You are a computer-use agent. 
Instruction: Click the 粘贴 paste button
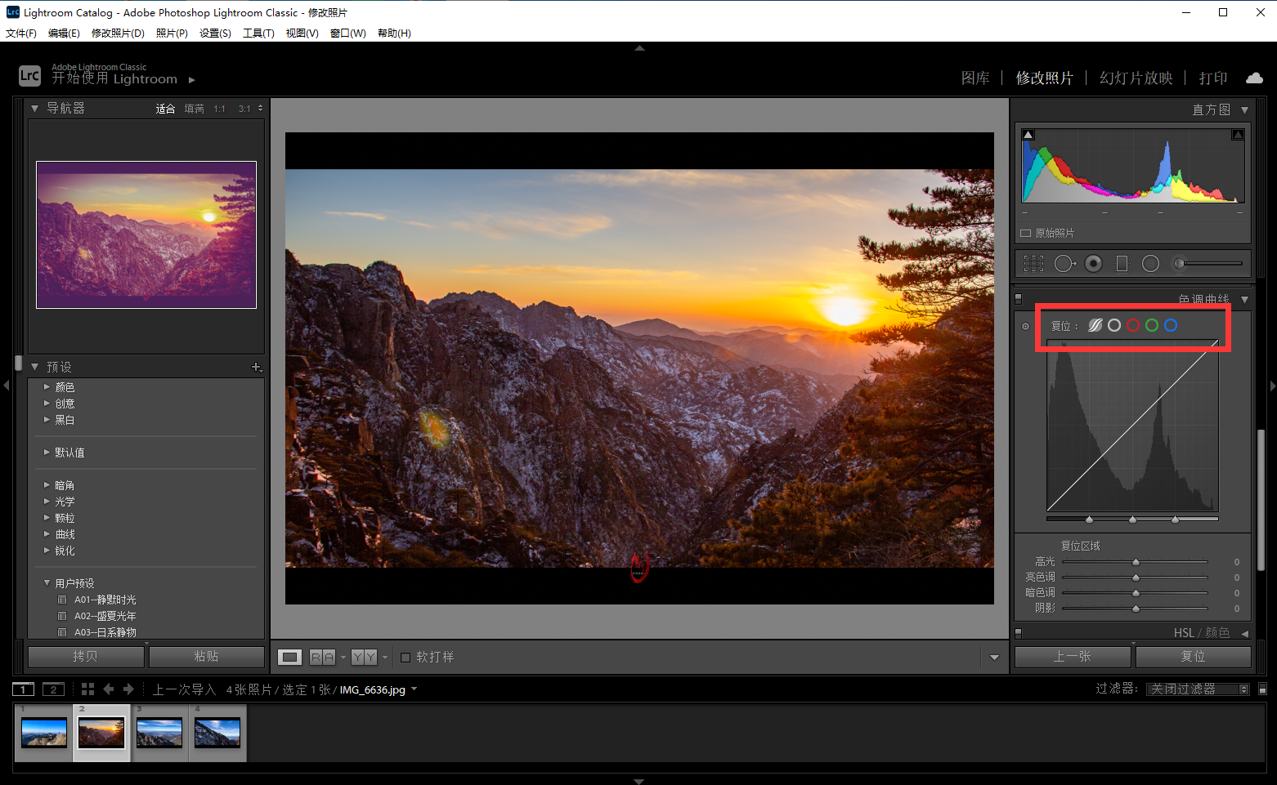tap(206, 656)
